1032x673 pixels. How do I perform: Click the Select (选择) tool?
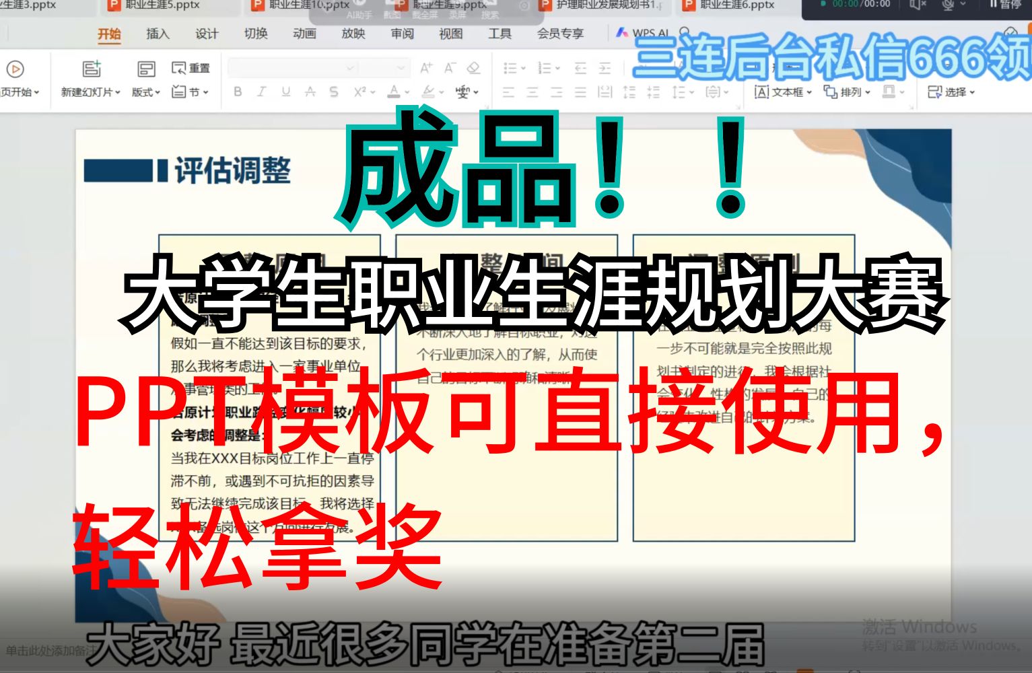951,92
